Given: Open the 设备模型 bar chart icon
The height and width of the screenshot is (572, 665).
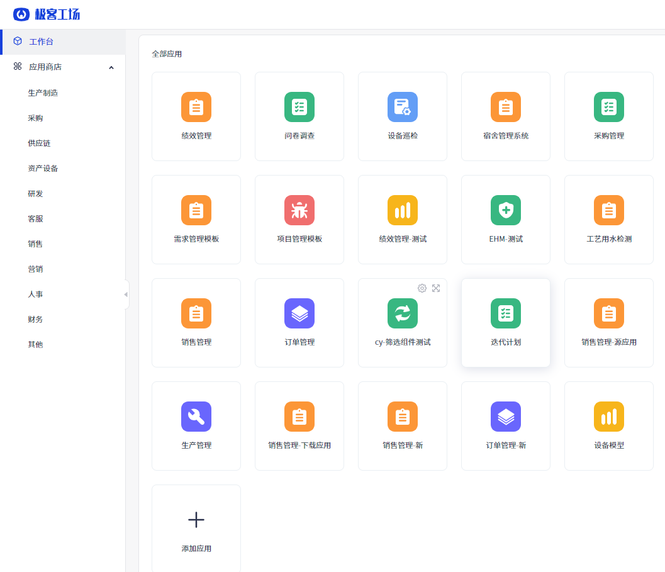Looking at the screenshot, I should pyautogui.click(x=609, y=417).
